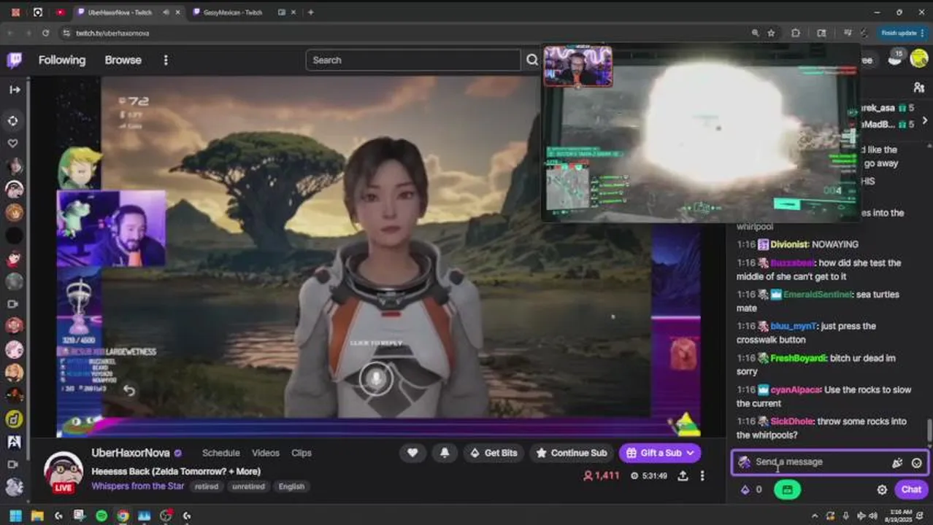
Task: Open Chrome from taskbar
Action: pyautogui.click(x=123, y=516)
